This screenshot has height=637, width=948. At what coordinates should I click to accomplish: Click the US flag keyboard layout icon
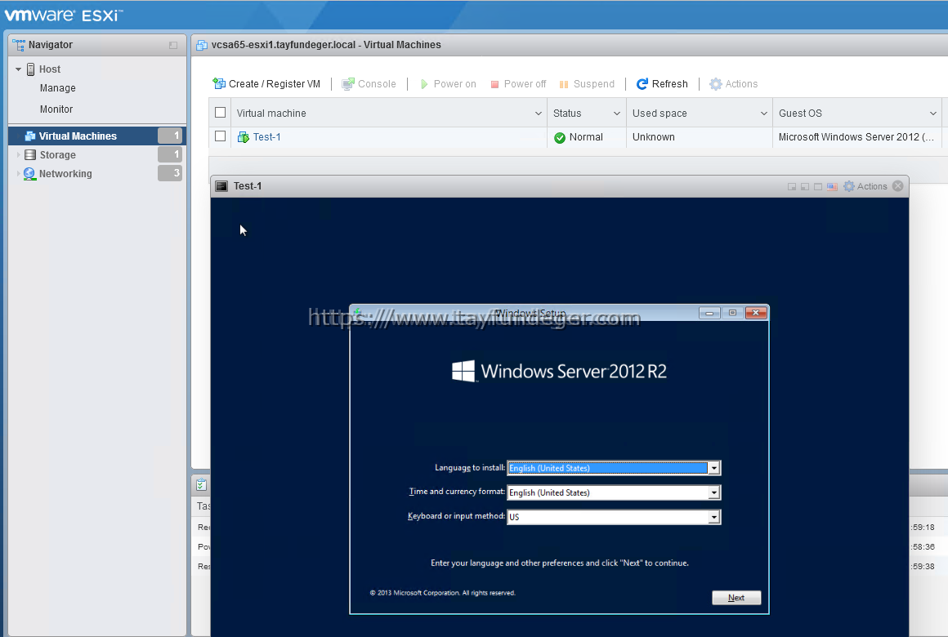click(x=833, y=187)
